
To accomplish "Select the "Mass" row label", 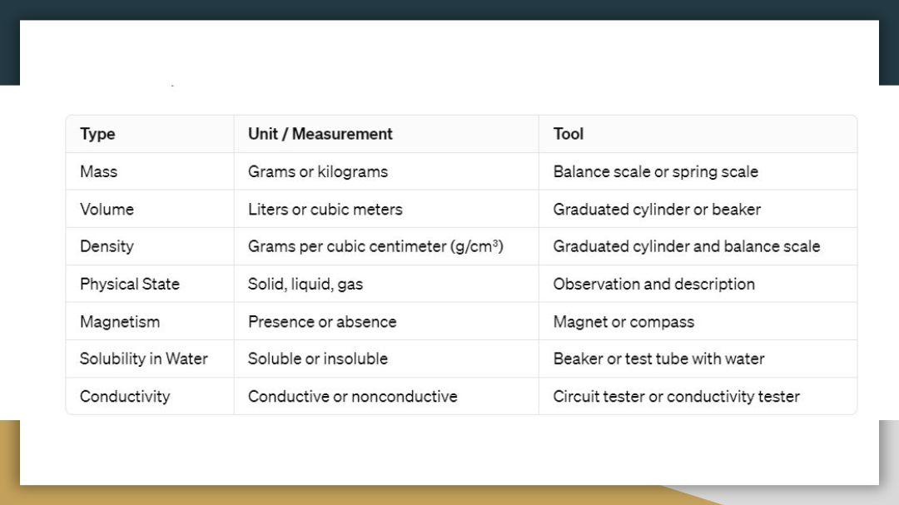I will (98, 171).
